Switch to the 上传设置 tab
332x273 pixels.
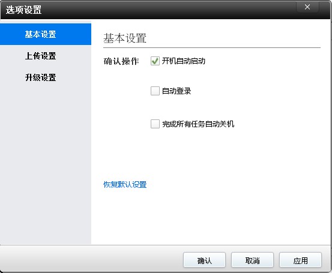coord(46,56)
